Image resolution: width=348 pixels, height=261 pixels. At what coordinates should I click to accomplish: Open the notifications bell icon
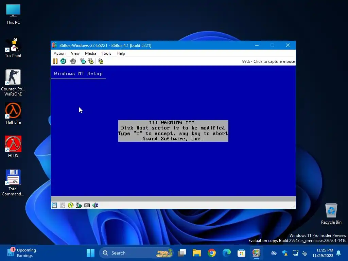tap(339, 253)
